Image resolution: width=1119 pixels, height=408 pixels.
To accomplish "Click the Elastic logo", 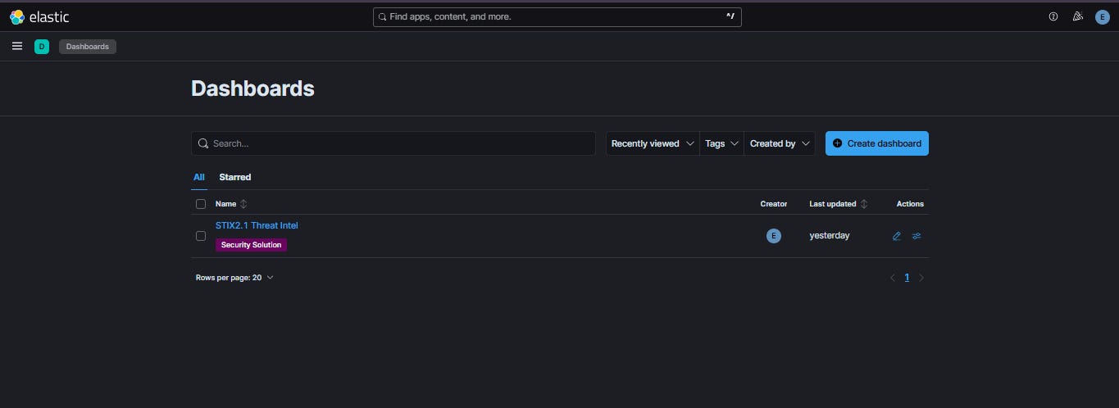I will coord(39,16).
